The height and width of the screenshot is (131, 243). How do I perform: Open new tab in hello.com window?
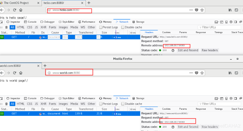coord(89,3)
